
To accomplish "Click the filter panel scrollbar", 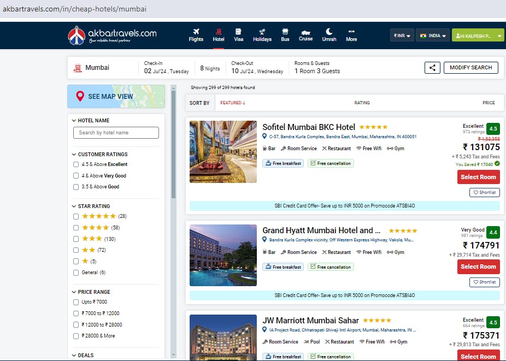I will tap(173, 145).
